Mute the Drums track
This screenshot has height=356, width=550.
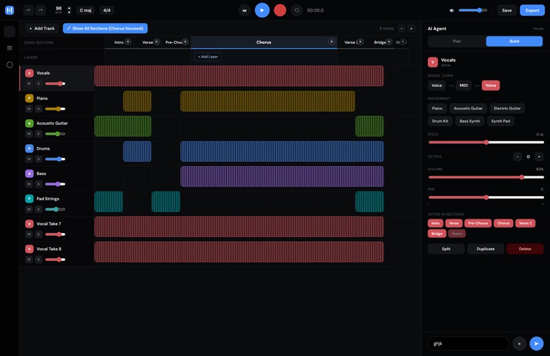(x=29, y=159)
